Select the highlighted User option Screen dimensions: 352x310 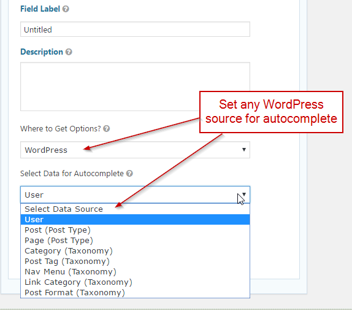coord(135,220)
